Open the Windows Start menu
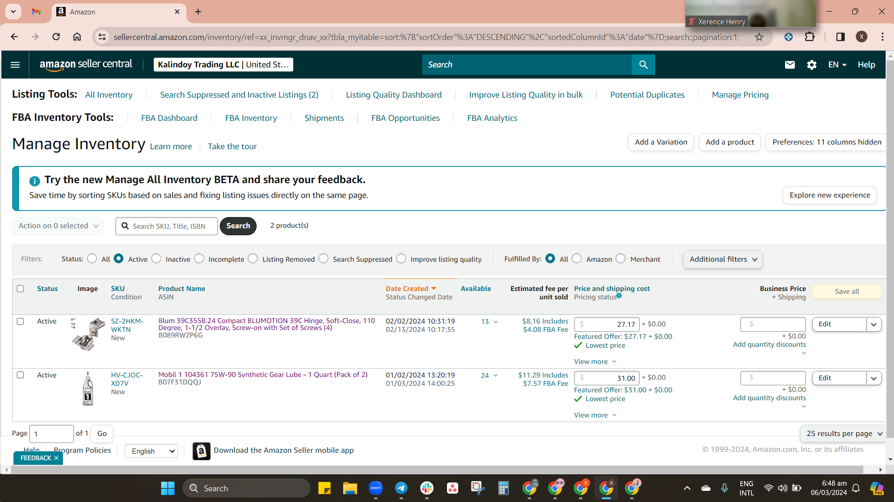Viewport: 894px width, 502px height. click(168, 488)
